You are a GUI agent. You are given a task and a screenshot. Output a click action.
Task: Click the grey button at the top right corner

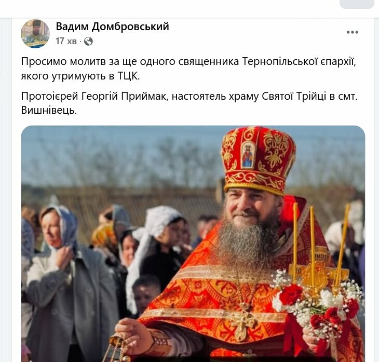357,4
